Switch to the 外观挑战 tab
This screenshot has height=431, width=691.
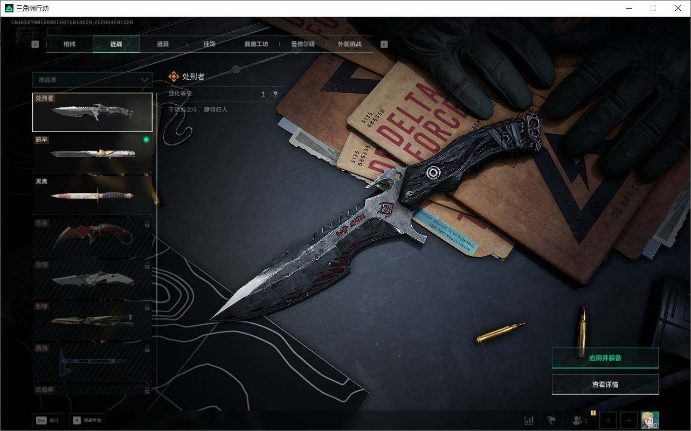(x=349, y=44)
